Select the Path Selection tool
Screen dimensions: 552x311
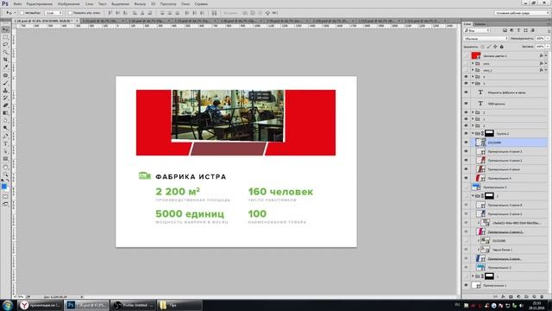[5, 151]
